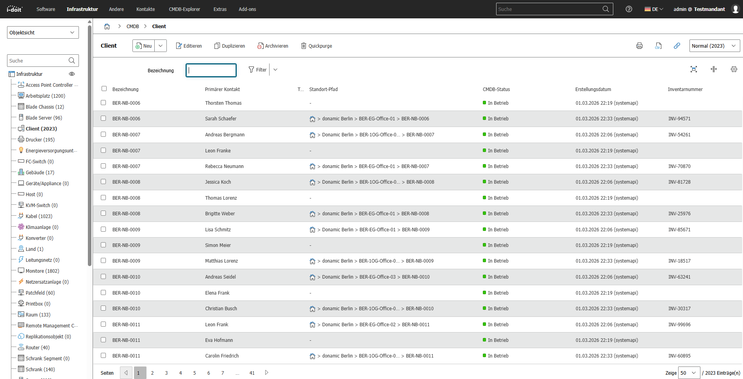Check the select-all checkbox in header
Viewport: 743px width, 379px height.
coord(104,89)
